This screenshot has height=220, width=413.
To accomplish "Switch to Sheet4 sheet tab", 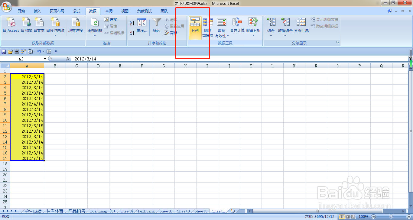I will pyautogui.click(x=126, y=211).
